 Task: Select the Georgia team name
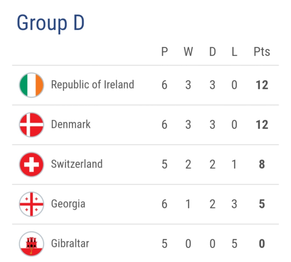(x=68, y=204)
